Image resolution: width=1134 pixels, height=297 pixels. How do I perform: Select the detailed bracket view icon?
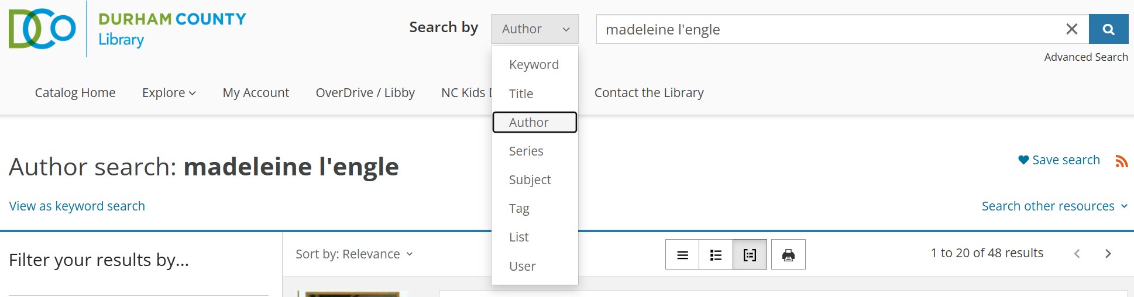[x=750, y=255]
